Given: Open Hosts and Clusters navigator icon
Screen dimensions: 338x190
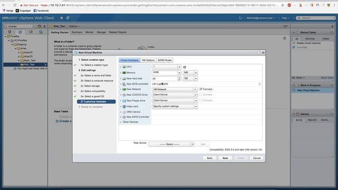Looking at the screenshot, I should coord(10,32).
